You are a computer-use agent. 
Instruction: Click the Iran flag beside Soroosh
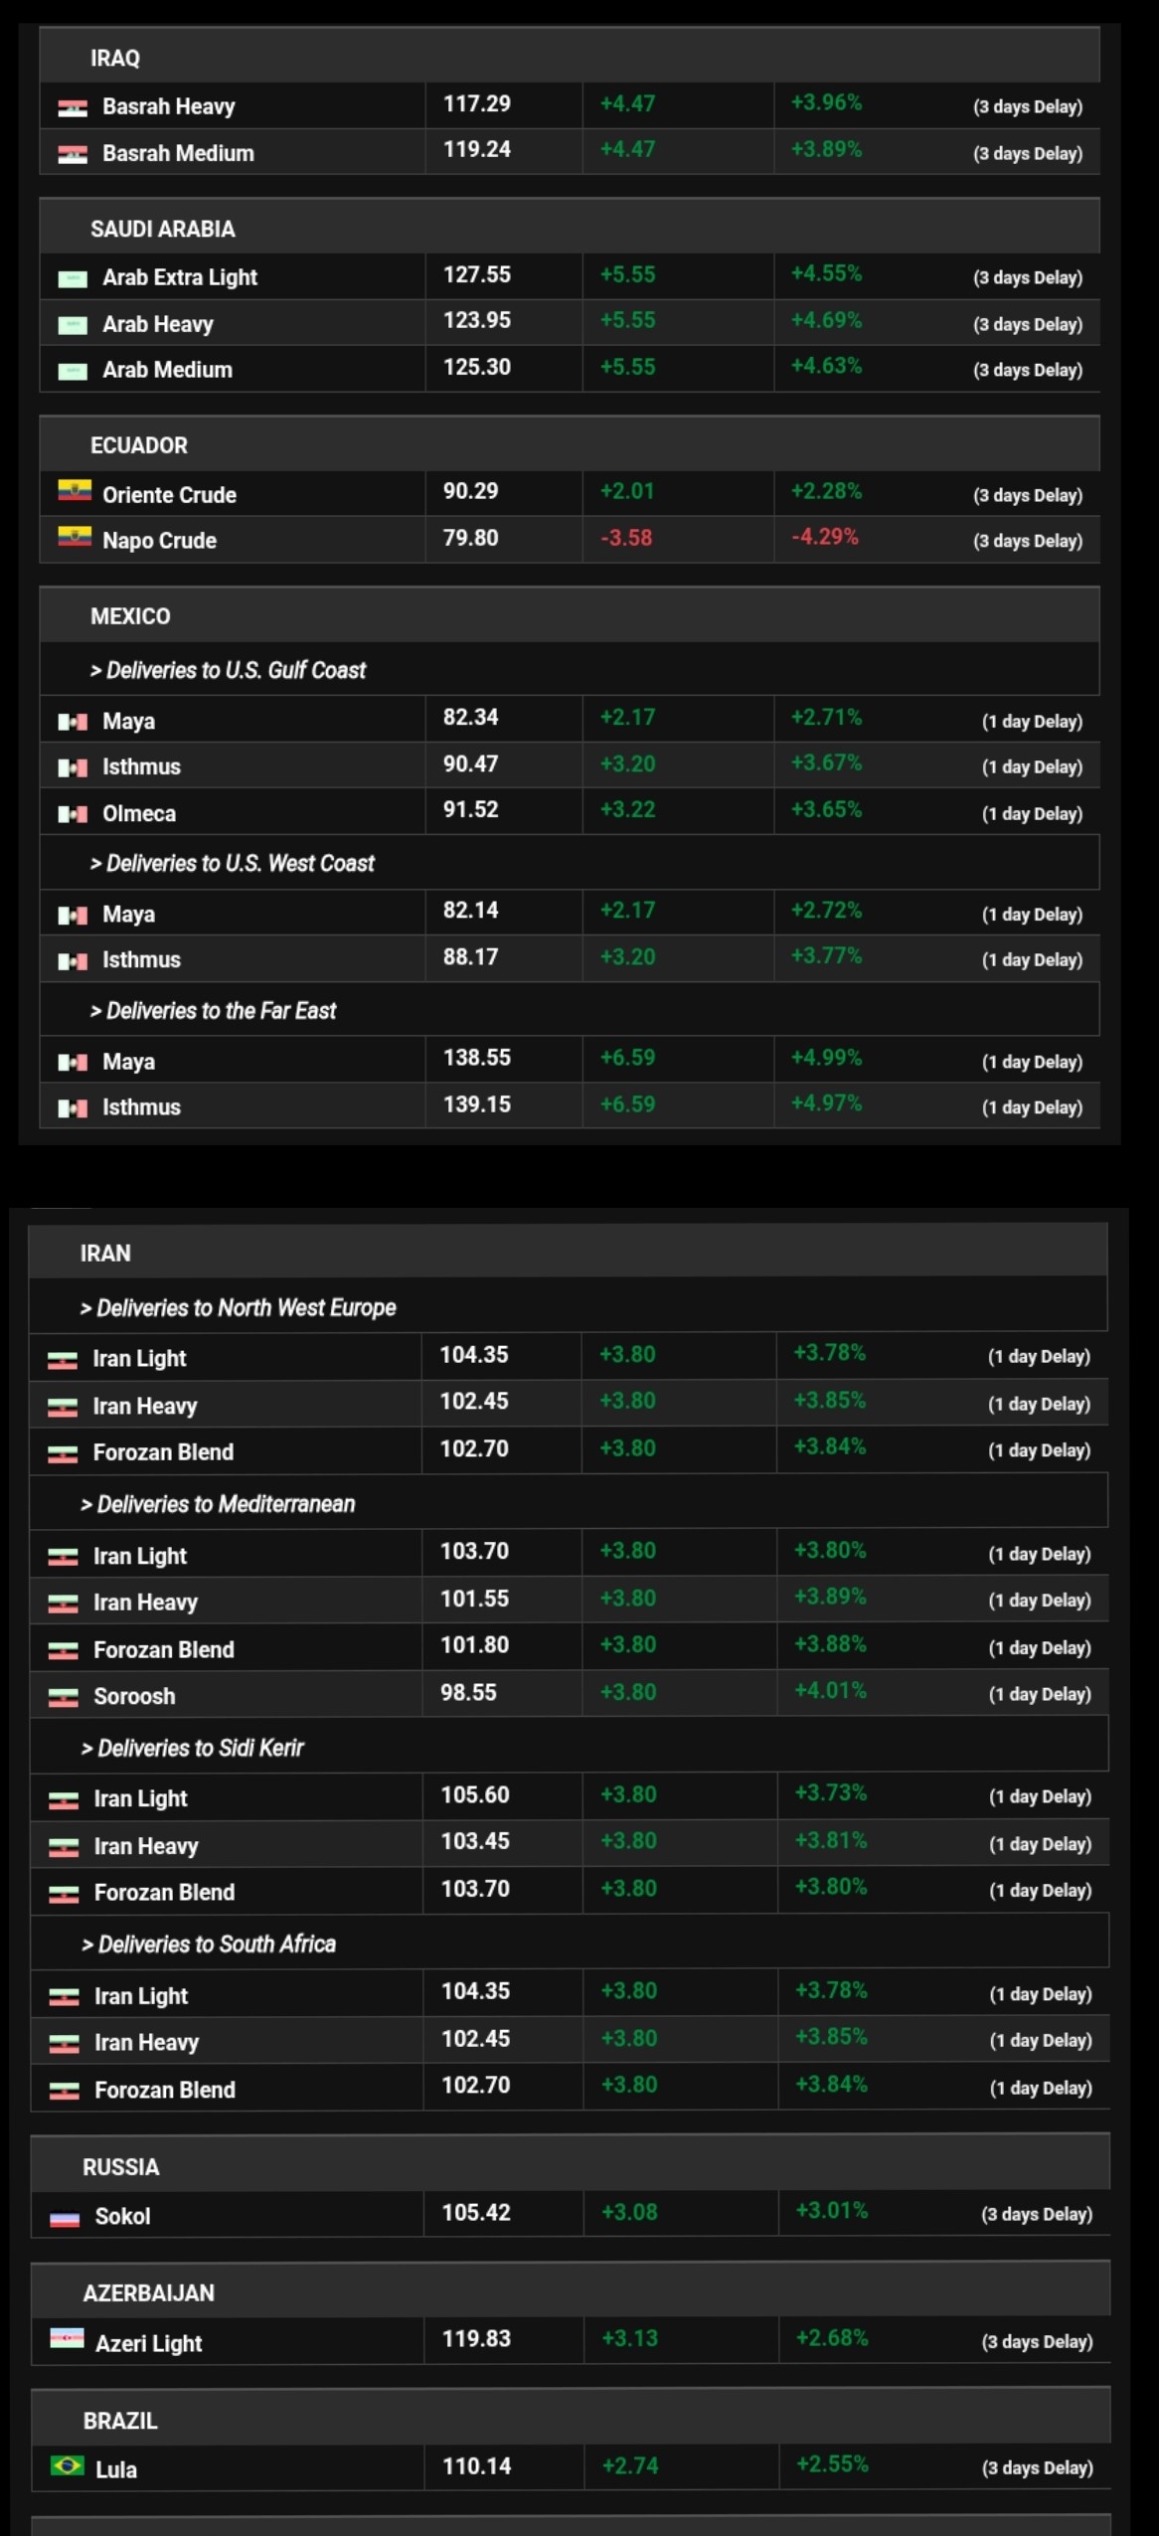(63, 1697)
